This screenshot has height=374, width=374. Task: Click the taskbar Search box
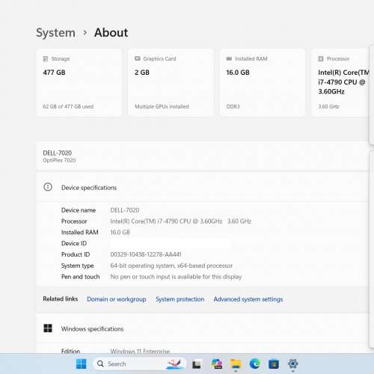(140, 364)
